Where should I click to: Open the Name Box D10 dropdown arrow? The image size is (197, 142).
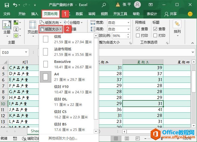26,52
